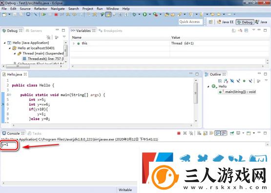Click the red Terminate toolbar button
This screenshot has height=193, width=271.
point(56,15)
